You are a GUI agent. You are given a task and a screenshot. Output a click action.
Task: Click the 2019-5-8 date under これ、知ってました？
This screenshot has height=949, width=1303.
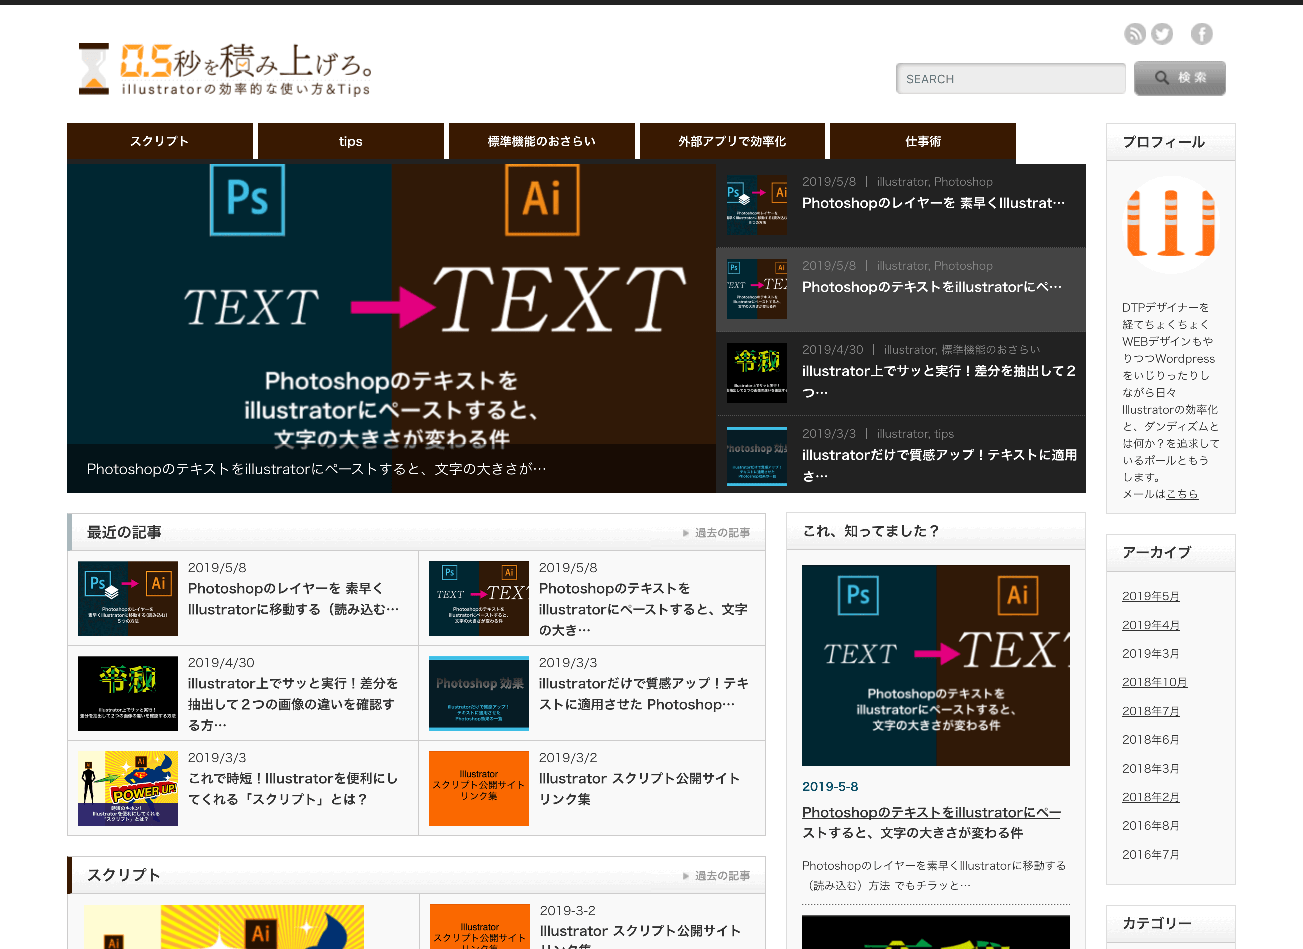tap(830, 787)
